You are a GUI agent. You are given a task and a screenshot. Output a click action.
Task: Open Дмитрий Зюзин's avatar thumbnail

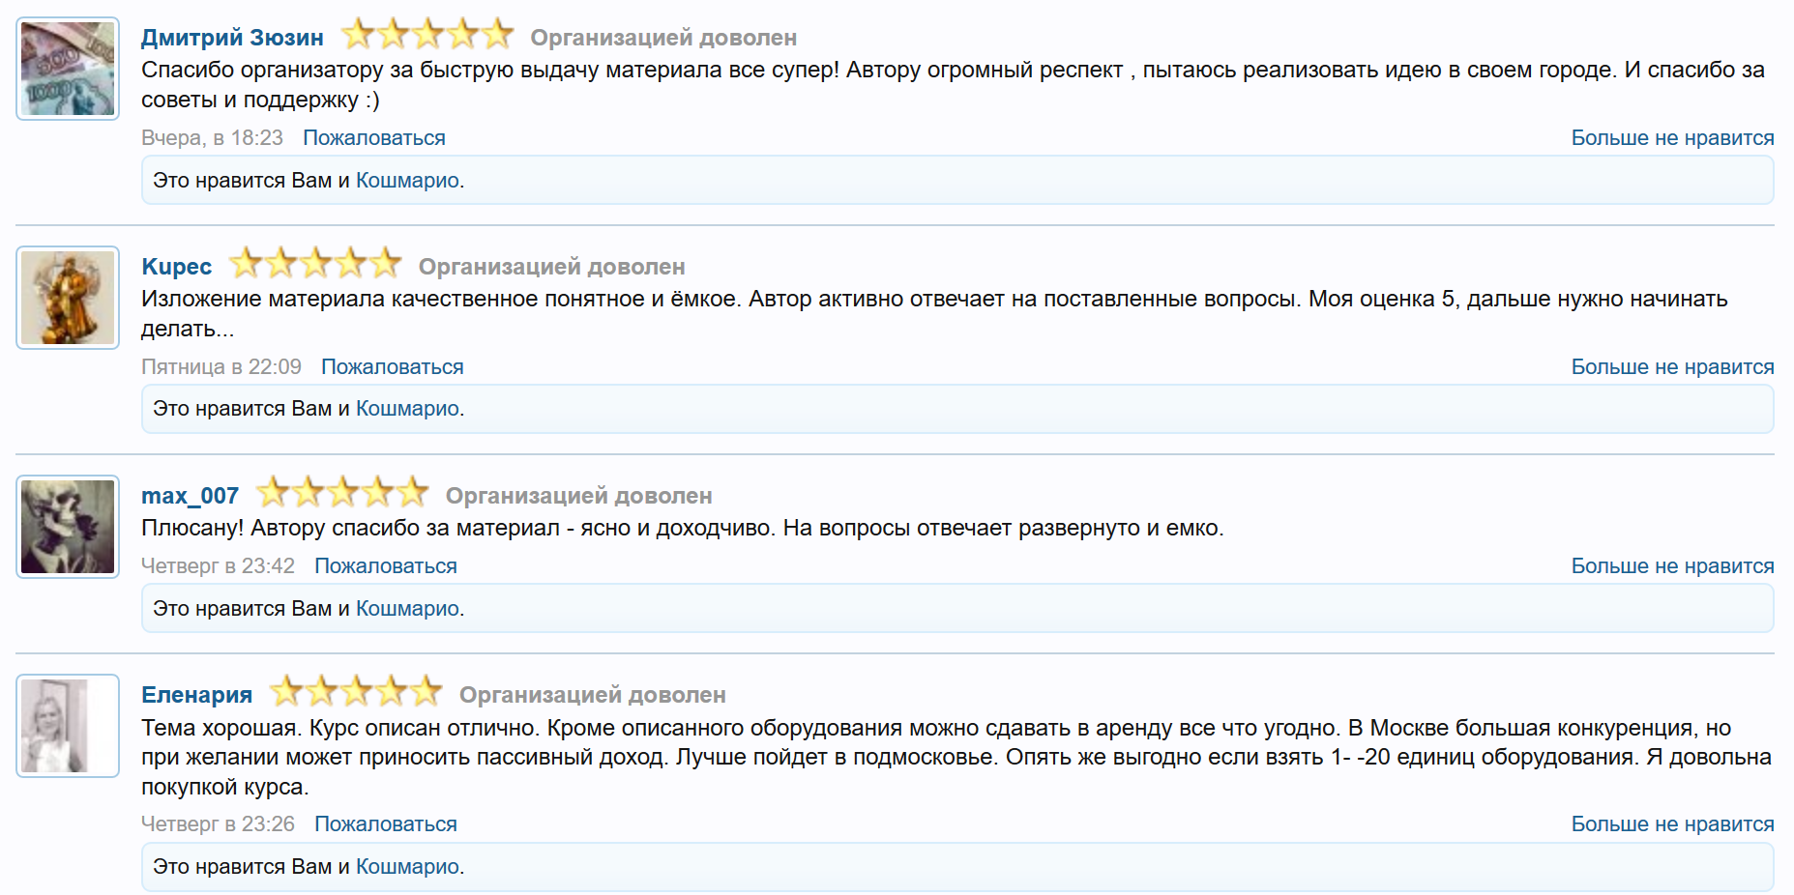coord(68,69)
